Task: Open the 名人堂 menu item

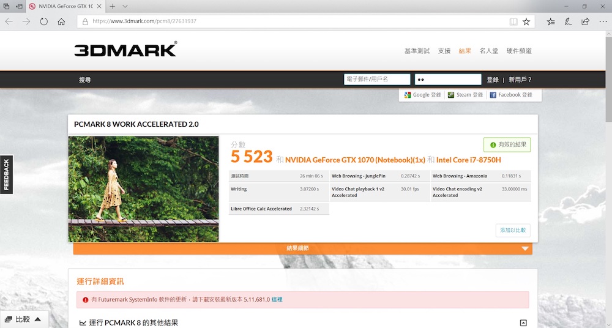Action: [x=488, y=51]
